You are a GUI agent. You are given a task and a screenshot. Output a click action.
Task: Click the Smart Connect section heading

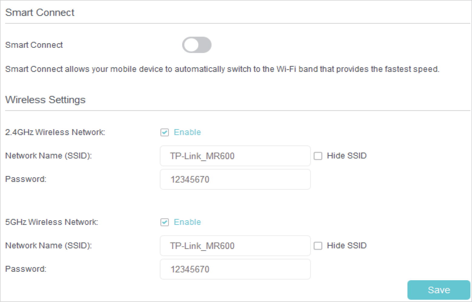point(40,13)
